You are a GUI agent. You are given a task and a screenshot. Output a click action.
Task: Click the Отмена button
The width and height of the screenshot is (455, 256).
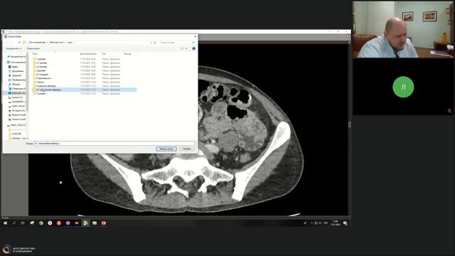[187, 149]
